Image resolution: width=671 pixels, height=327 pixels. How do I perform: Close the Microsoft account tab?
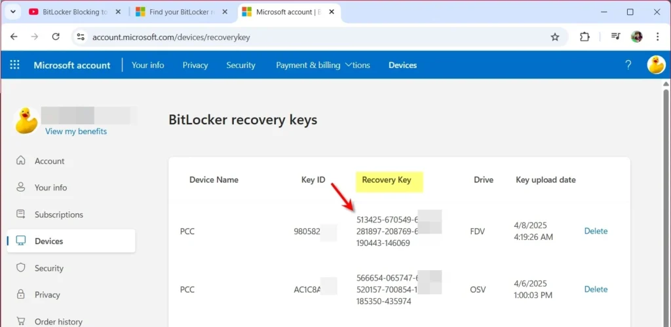[332, 12]
